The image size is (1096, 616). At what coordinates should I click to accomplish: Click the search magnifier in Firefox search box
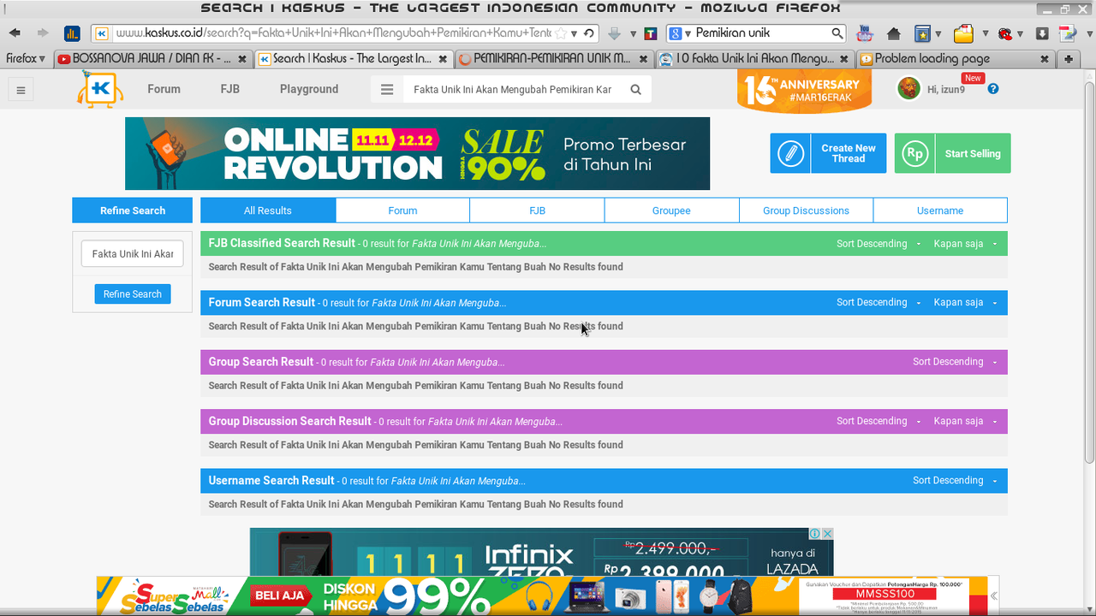pyautogui.click(x=837, y=33)
